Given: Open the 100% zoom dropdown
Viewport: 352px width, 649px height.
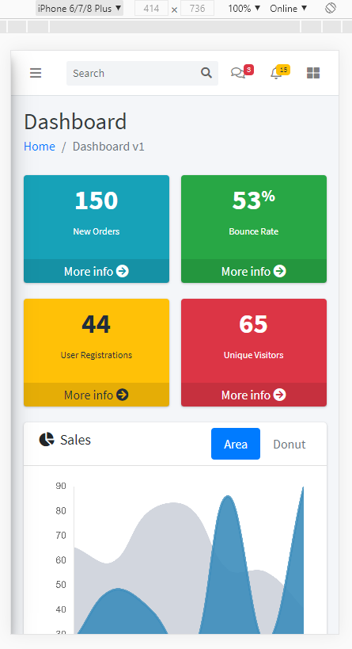Looking at the screenshot, I should point(244,8).
